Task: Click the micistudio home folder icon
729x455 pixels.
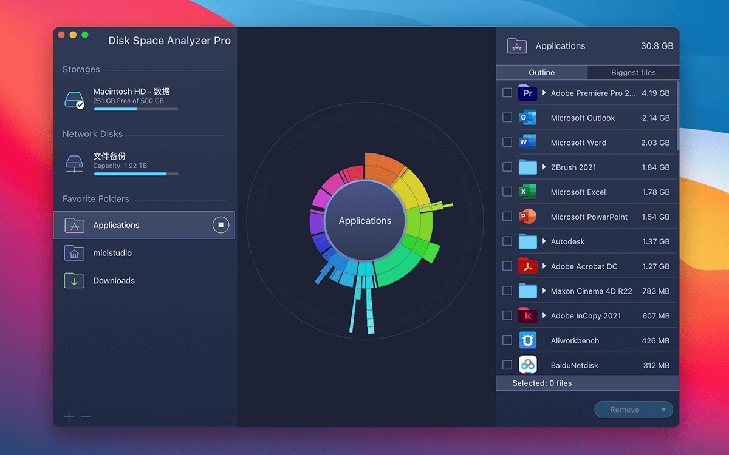Action: coord(74,253)
